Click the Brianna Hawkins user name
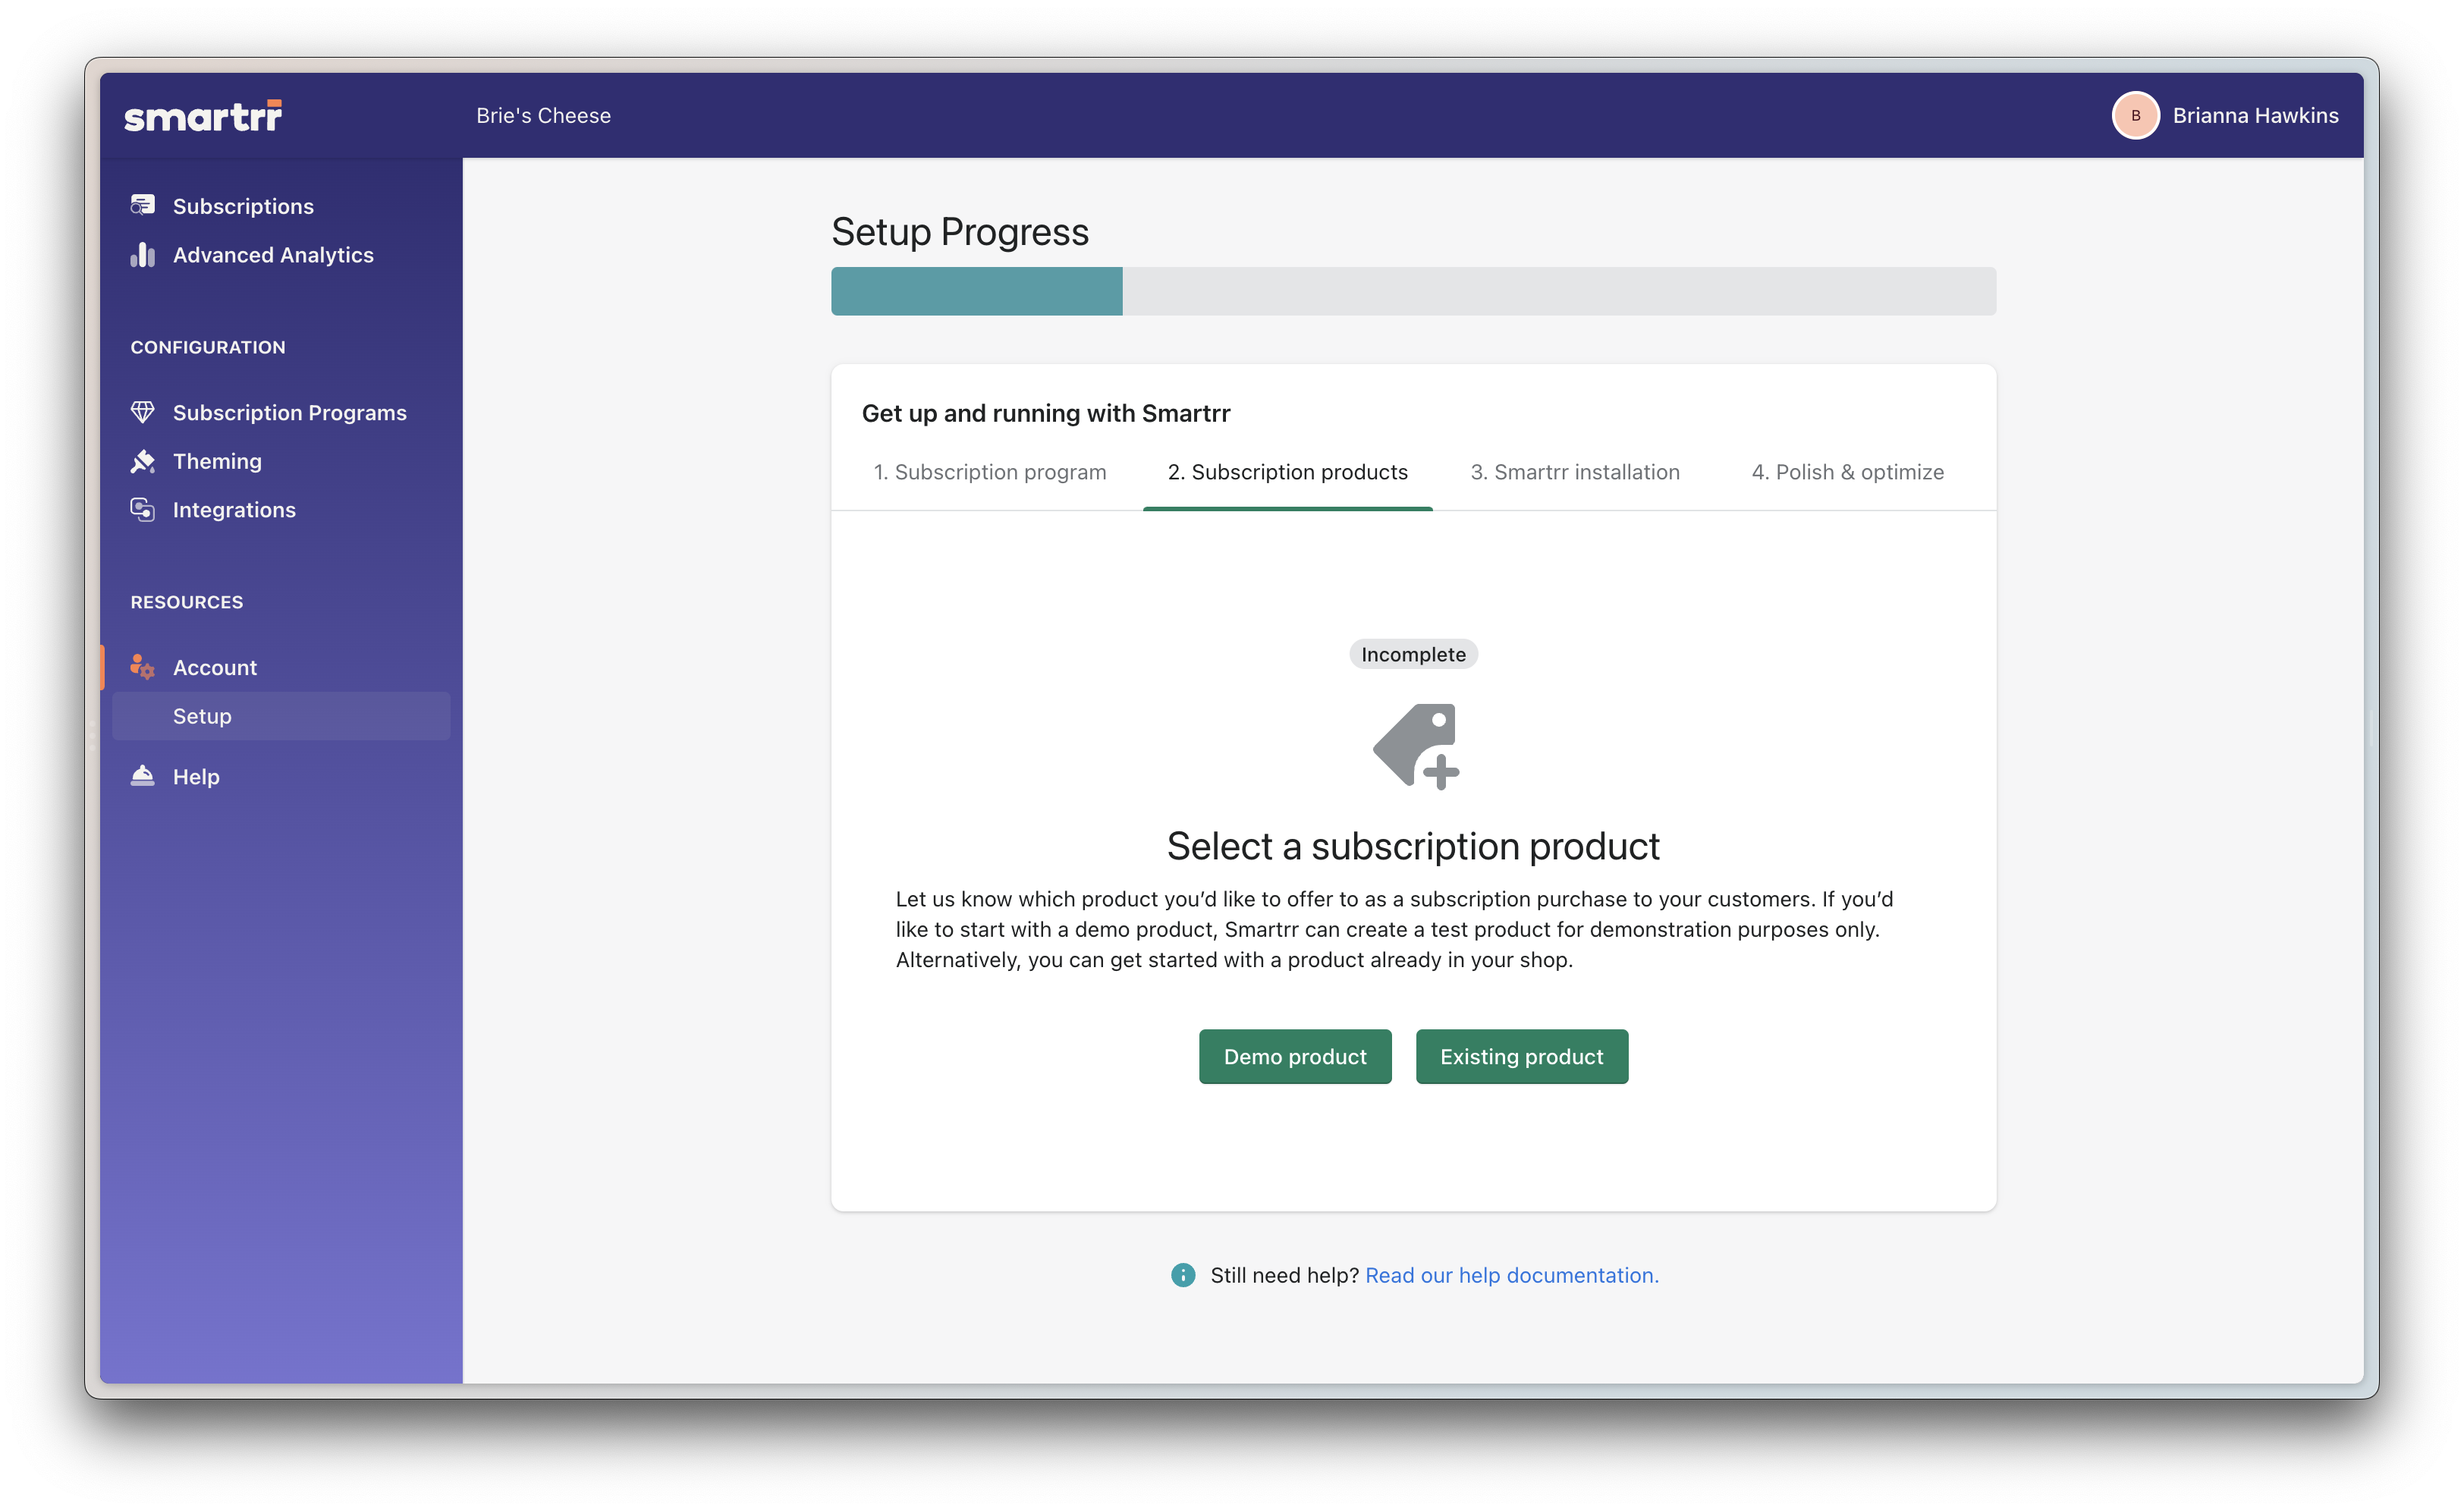This screenshot has width=2464, height=1511. click(x=2256, y=116)
